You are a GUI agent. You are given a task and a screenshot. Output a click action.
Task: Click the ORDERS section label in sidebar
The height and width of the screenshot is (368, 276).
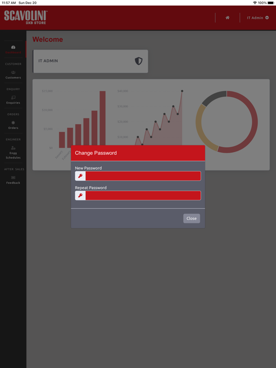pos(13,115)
